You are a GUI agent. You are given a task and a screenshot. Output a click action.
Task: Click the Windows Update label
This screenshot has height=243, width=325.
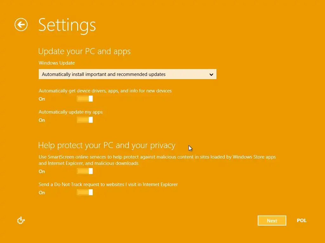pyautogui.click(x=56, y=63)
